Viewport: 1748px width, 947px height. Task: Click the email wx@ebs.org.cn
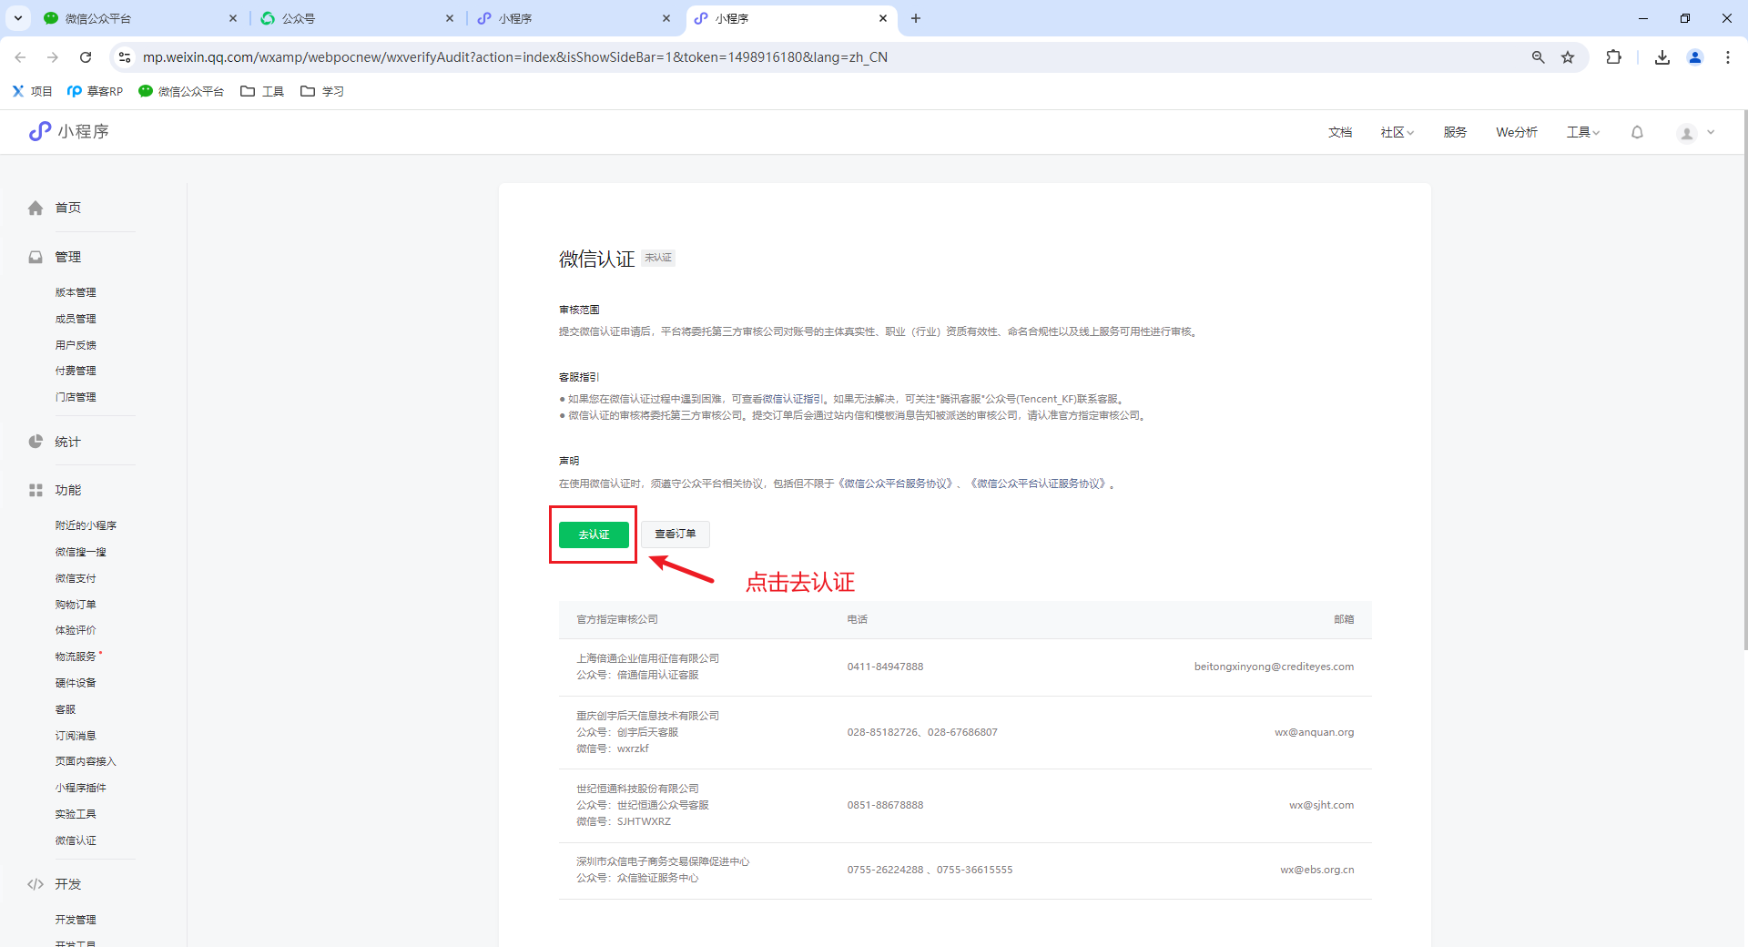(1316, 870)
